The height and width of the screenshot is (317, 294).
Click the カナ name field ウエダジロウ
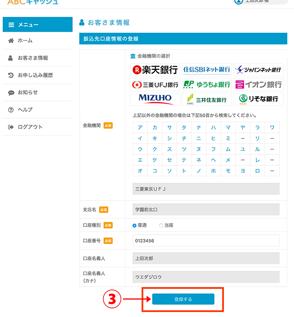pos(206,277)
